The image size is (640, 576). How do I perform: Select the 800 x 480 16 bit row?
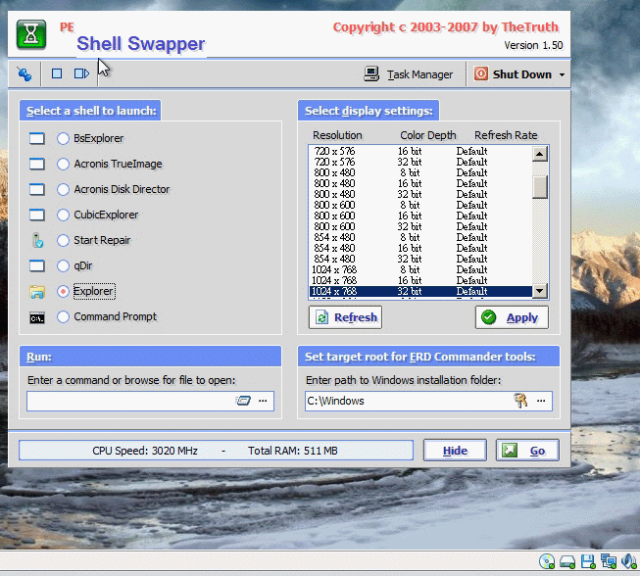coord(420,183)
